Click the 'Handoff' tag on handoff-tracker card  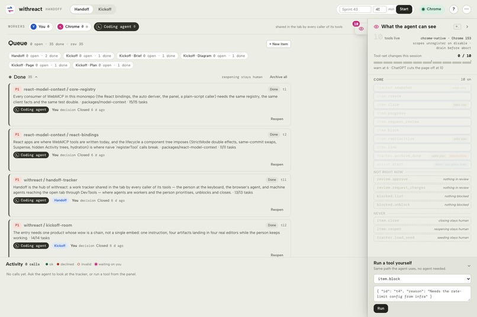pos(60,200)
